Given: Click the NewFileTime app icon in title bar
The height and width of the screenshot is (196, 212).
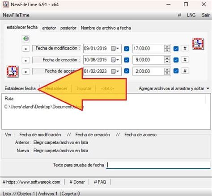Looking at the screenshot, I should tap(6, 4).
